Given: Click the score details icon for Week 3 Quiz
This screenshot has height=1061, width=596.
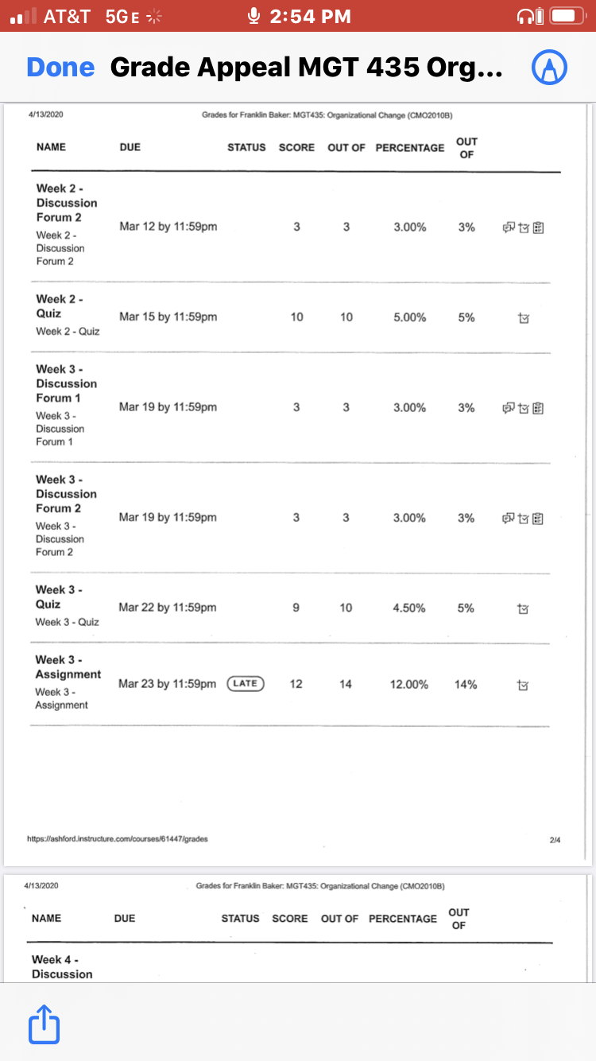Looking at the screenshot, I should (523, 608).
